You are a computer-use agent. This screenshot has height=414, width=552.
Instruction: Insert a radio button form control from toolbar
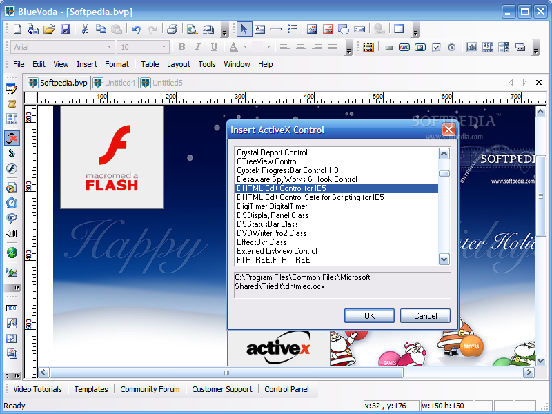tap(452, 47)
